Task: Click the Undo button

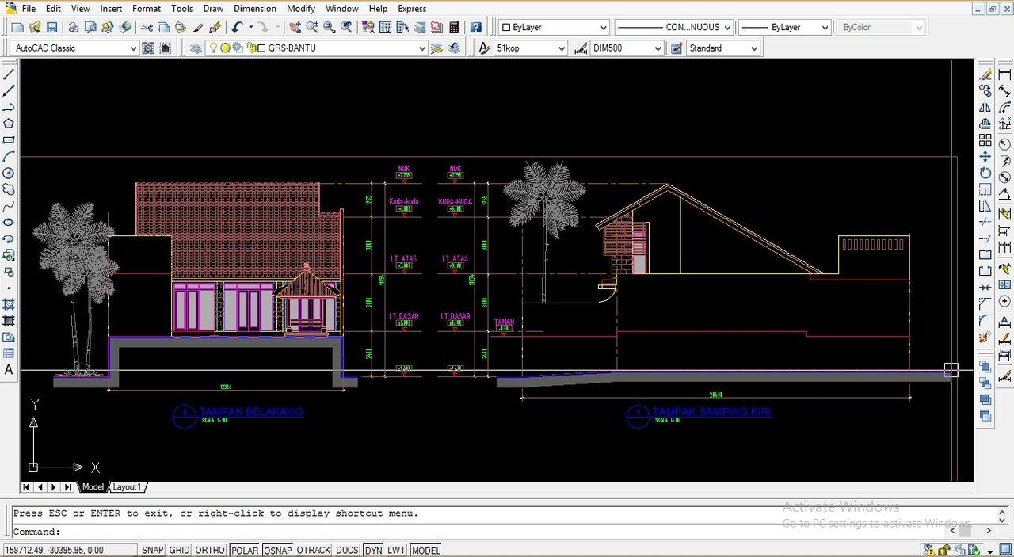Action: click(x=237, y=27)
